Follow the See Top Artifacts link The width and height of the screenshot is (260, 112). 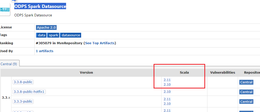click(100, 43)
